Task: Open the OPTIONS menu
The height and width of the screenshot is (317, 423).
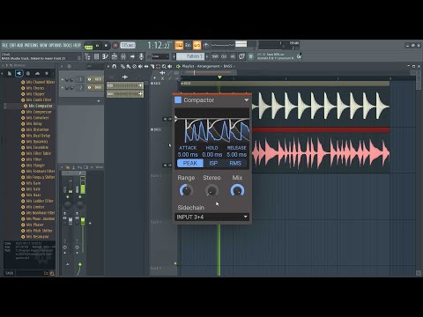Action: 55,46
